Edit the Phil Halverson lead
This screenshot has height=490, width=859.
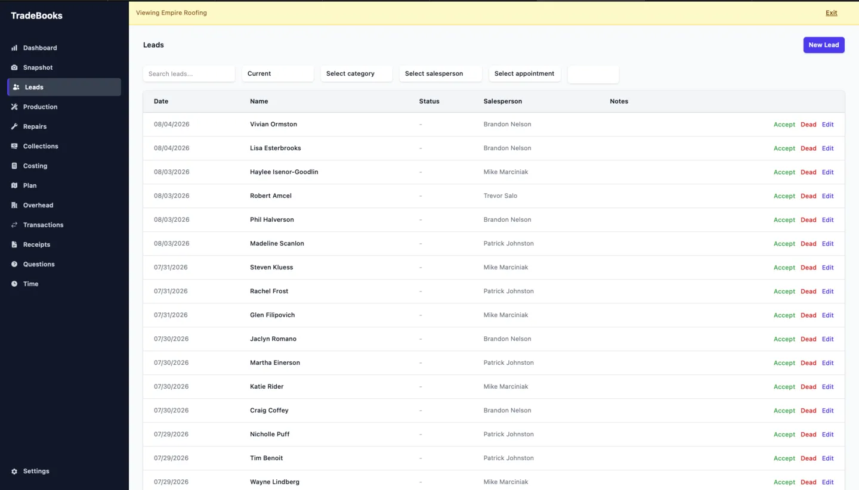pos(828,220)
